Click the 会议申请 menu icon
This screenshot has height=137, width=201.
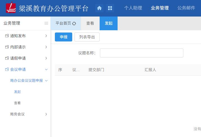(7, 69)
